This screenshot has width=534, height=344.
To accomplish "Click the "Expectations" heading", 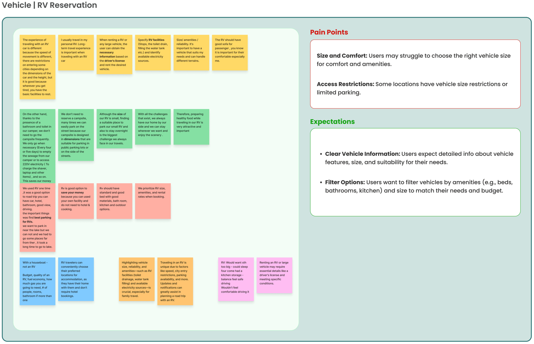I will 332,122.
